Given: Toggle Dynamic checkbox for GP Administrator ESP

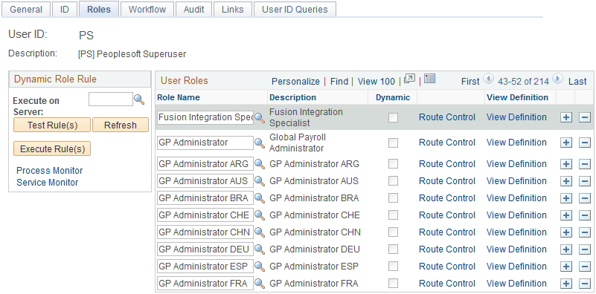Looking at the screenshot, I should (393, 267).
